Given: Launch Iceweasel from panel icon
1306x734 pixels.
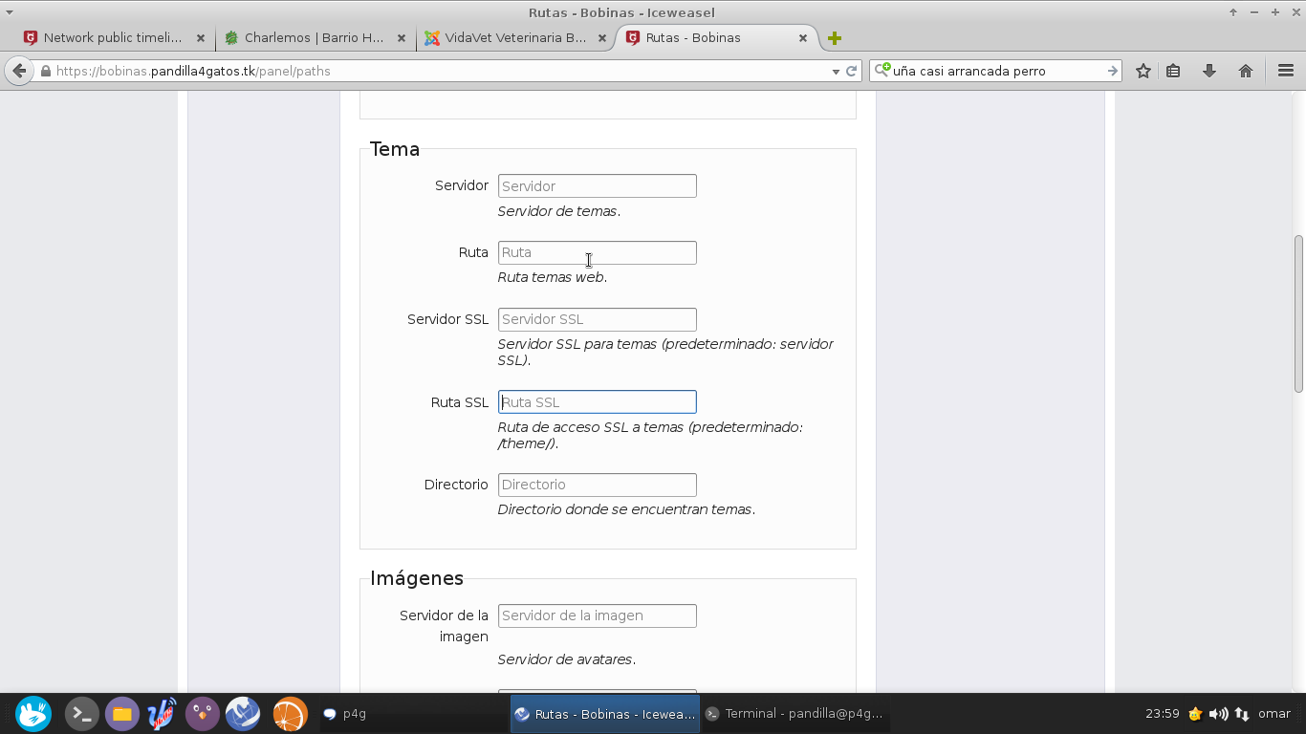Looking at the screenshot, I should (243, 714).
